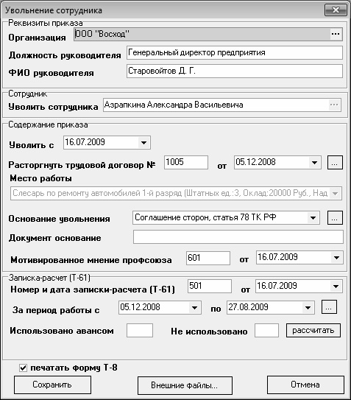Focus the contract number field 1005
The image size is (351, 400).
point(186,162)
